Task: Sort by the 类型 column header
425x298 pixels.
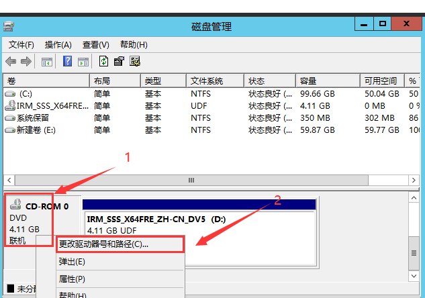Action: point(163,81)
